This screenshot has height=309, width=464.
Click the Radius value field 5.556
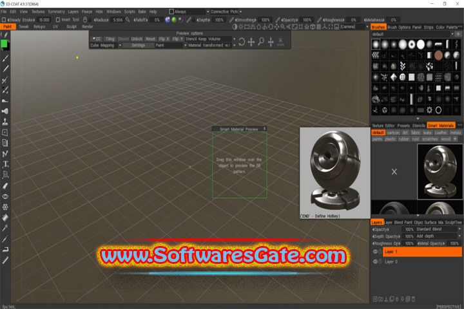pyautogui.click(x=118, y=20)
